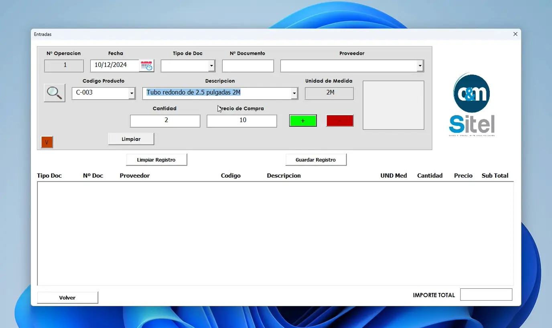Click the Fecha date field
Viewport: 552px width, 328px height.
115,66
